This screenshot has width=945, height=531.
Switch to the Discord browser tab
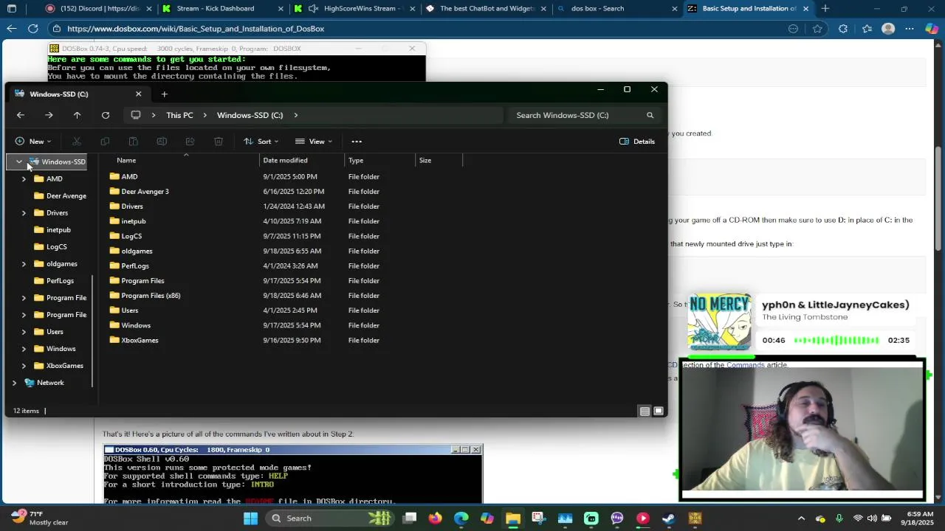click(x=98, y=9)
